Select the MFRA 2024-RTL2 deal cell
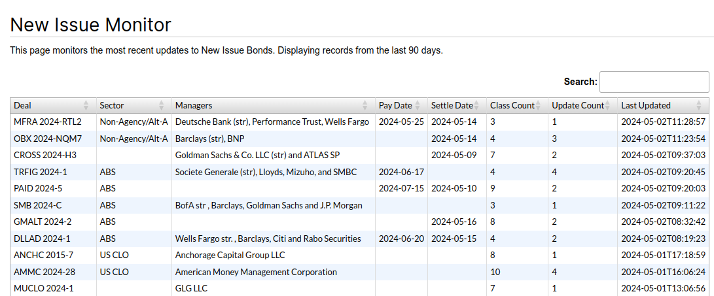Screen dimensions: 714x296 click(48, 122)
